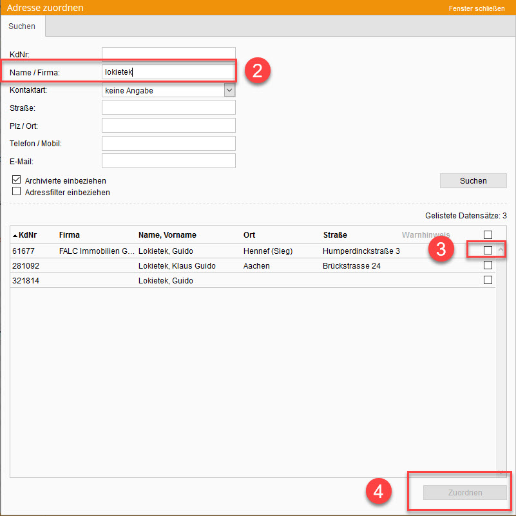Click the Straße input field
This screenshot has height=516, width=516.
(168, 108)
